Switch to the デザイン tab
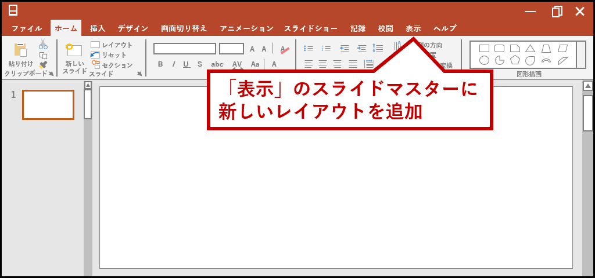The height and width of the screenshot is (278, 595). click(x=133, y=28)
